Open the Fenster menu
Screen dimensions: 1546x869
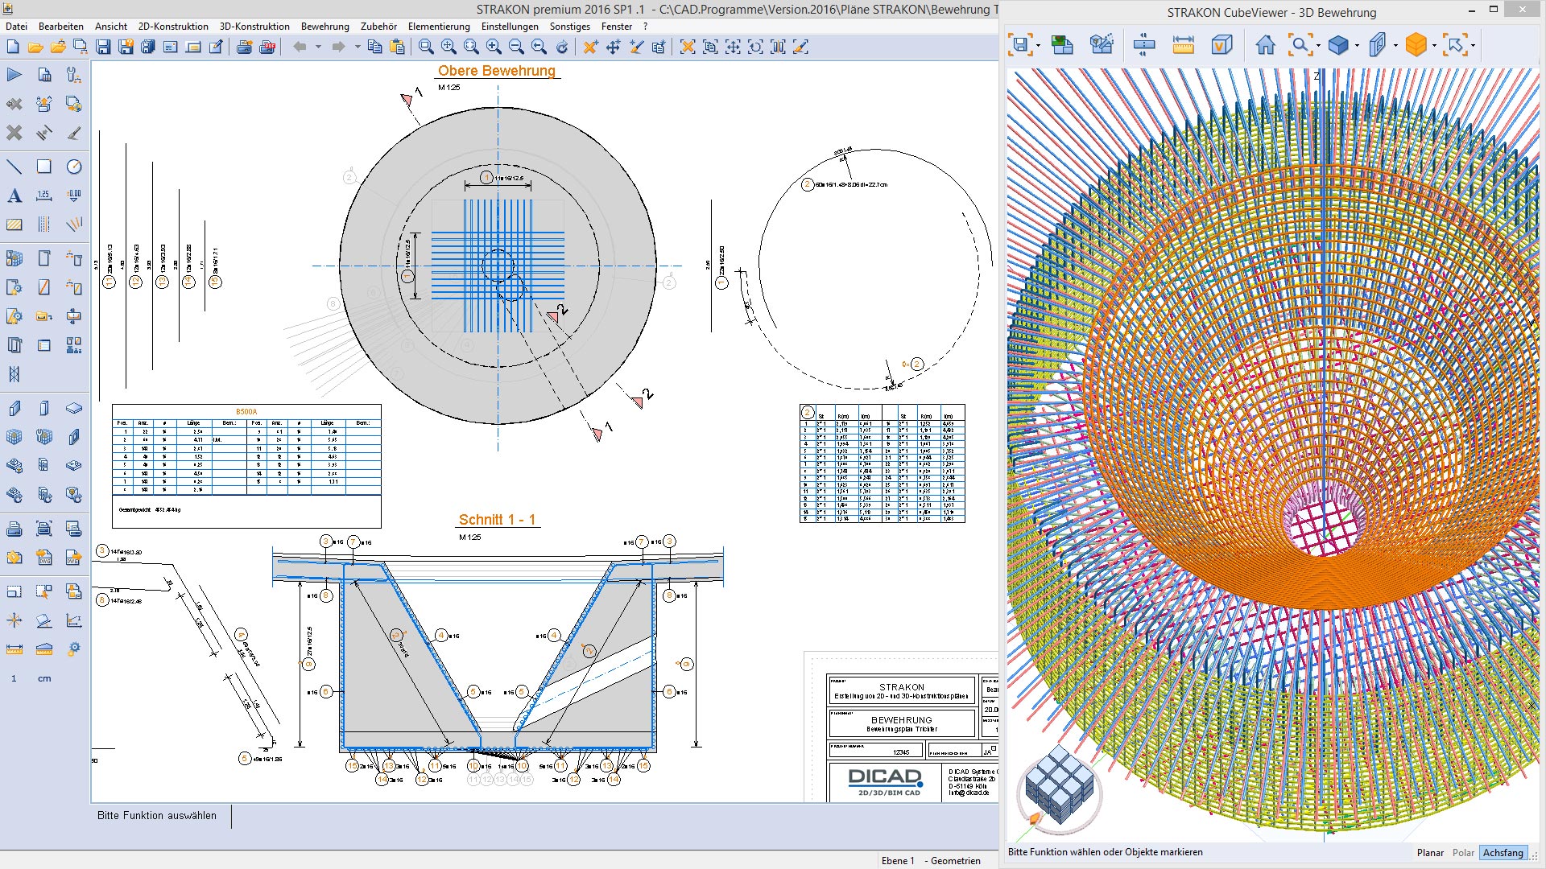(x=617, y=27)
